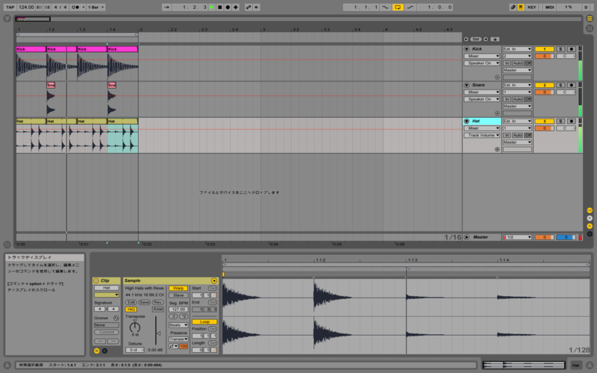Viewport: 597px width, 373px height.
Task: Toggle Kick track activator button 1
Action: (544, 49)
